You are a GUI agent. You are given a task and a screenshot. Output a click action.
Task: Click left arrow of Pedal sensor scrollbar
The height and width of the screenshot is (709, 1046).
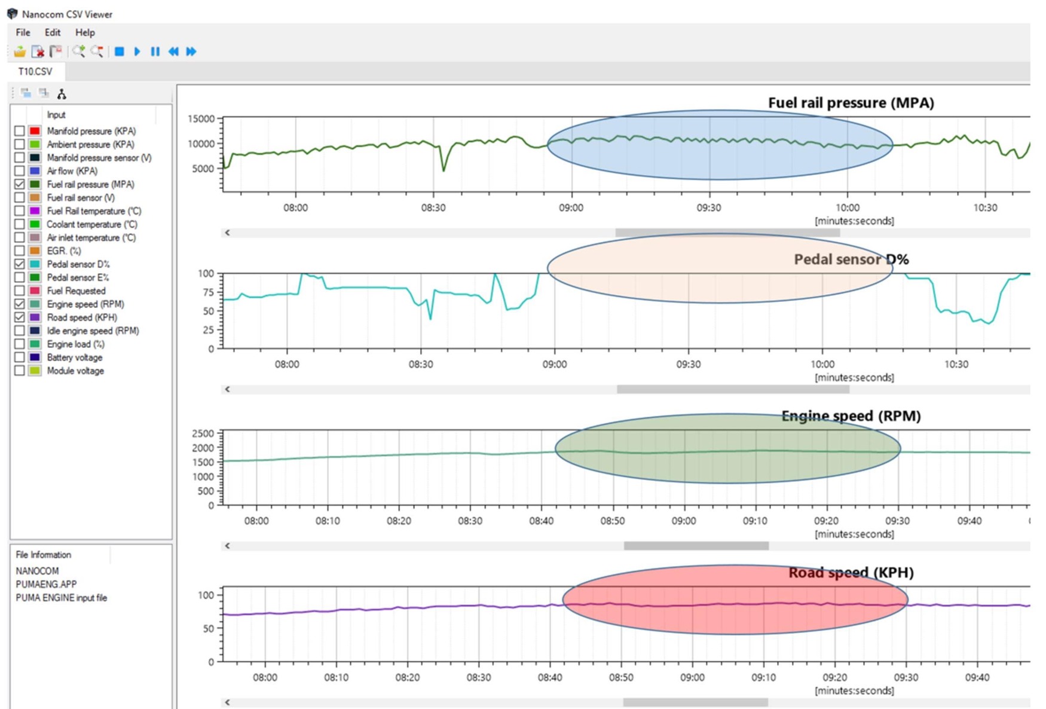click(x=227, y=389)
